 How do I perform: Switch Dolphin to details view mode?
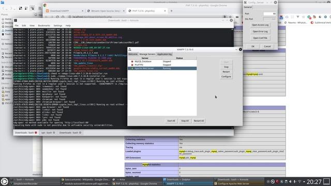click(32, 8)
